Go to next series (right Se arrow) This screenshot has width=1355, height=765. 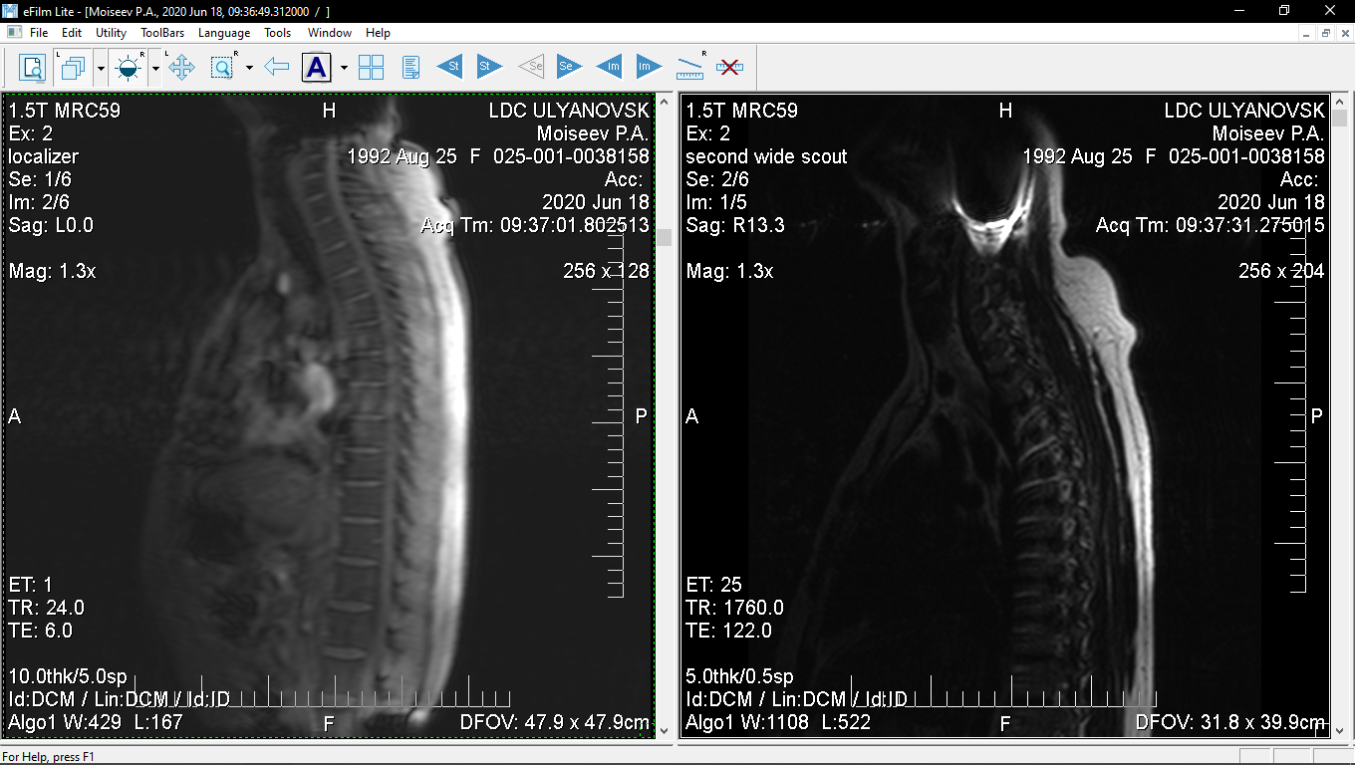(569, 68)
